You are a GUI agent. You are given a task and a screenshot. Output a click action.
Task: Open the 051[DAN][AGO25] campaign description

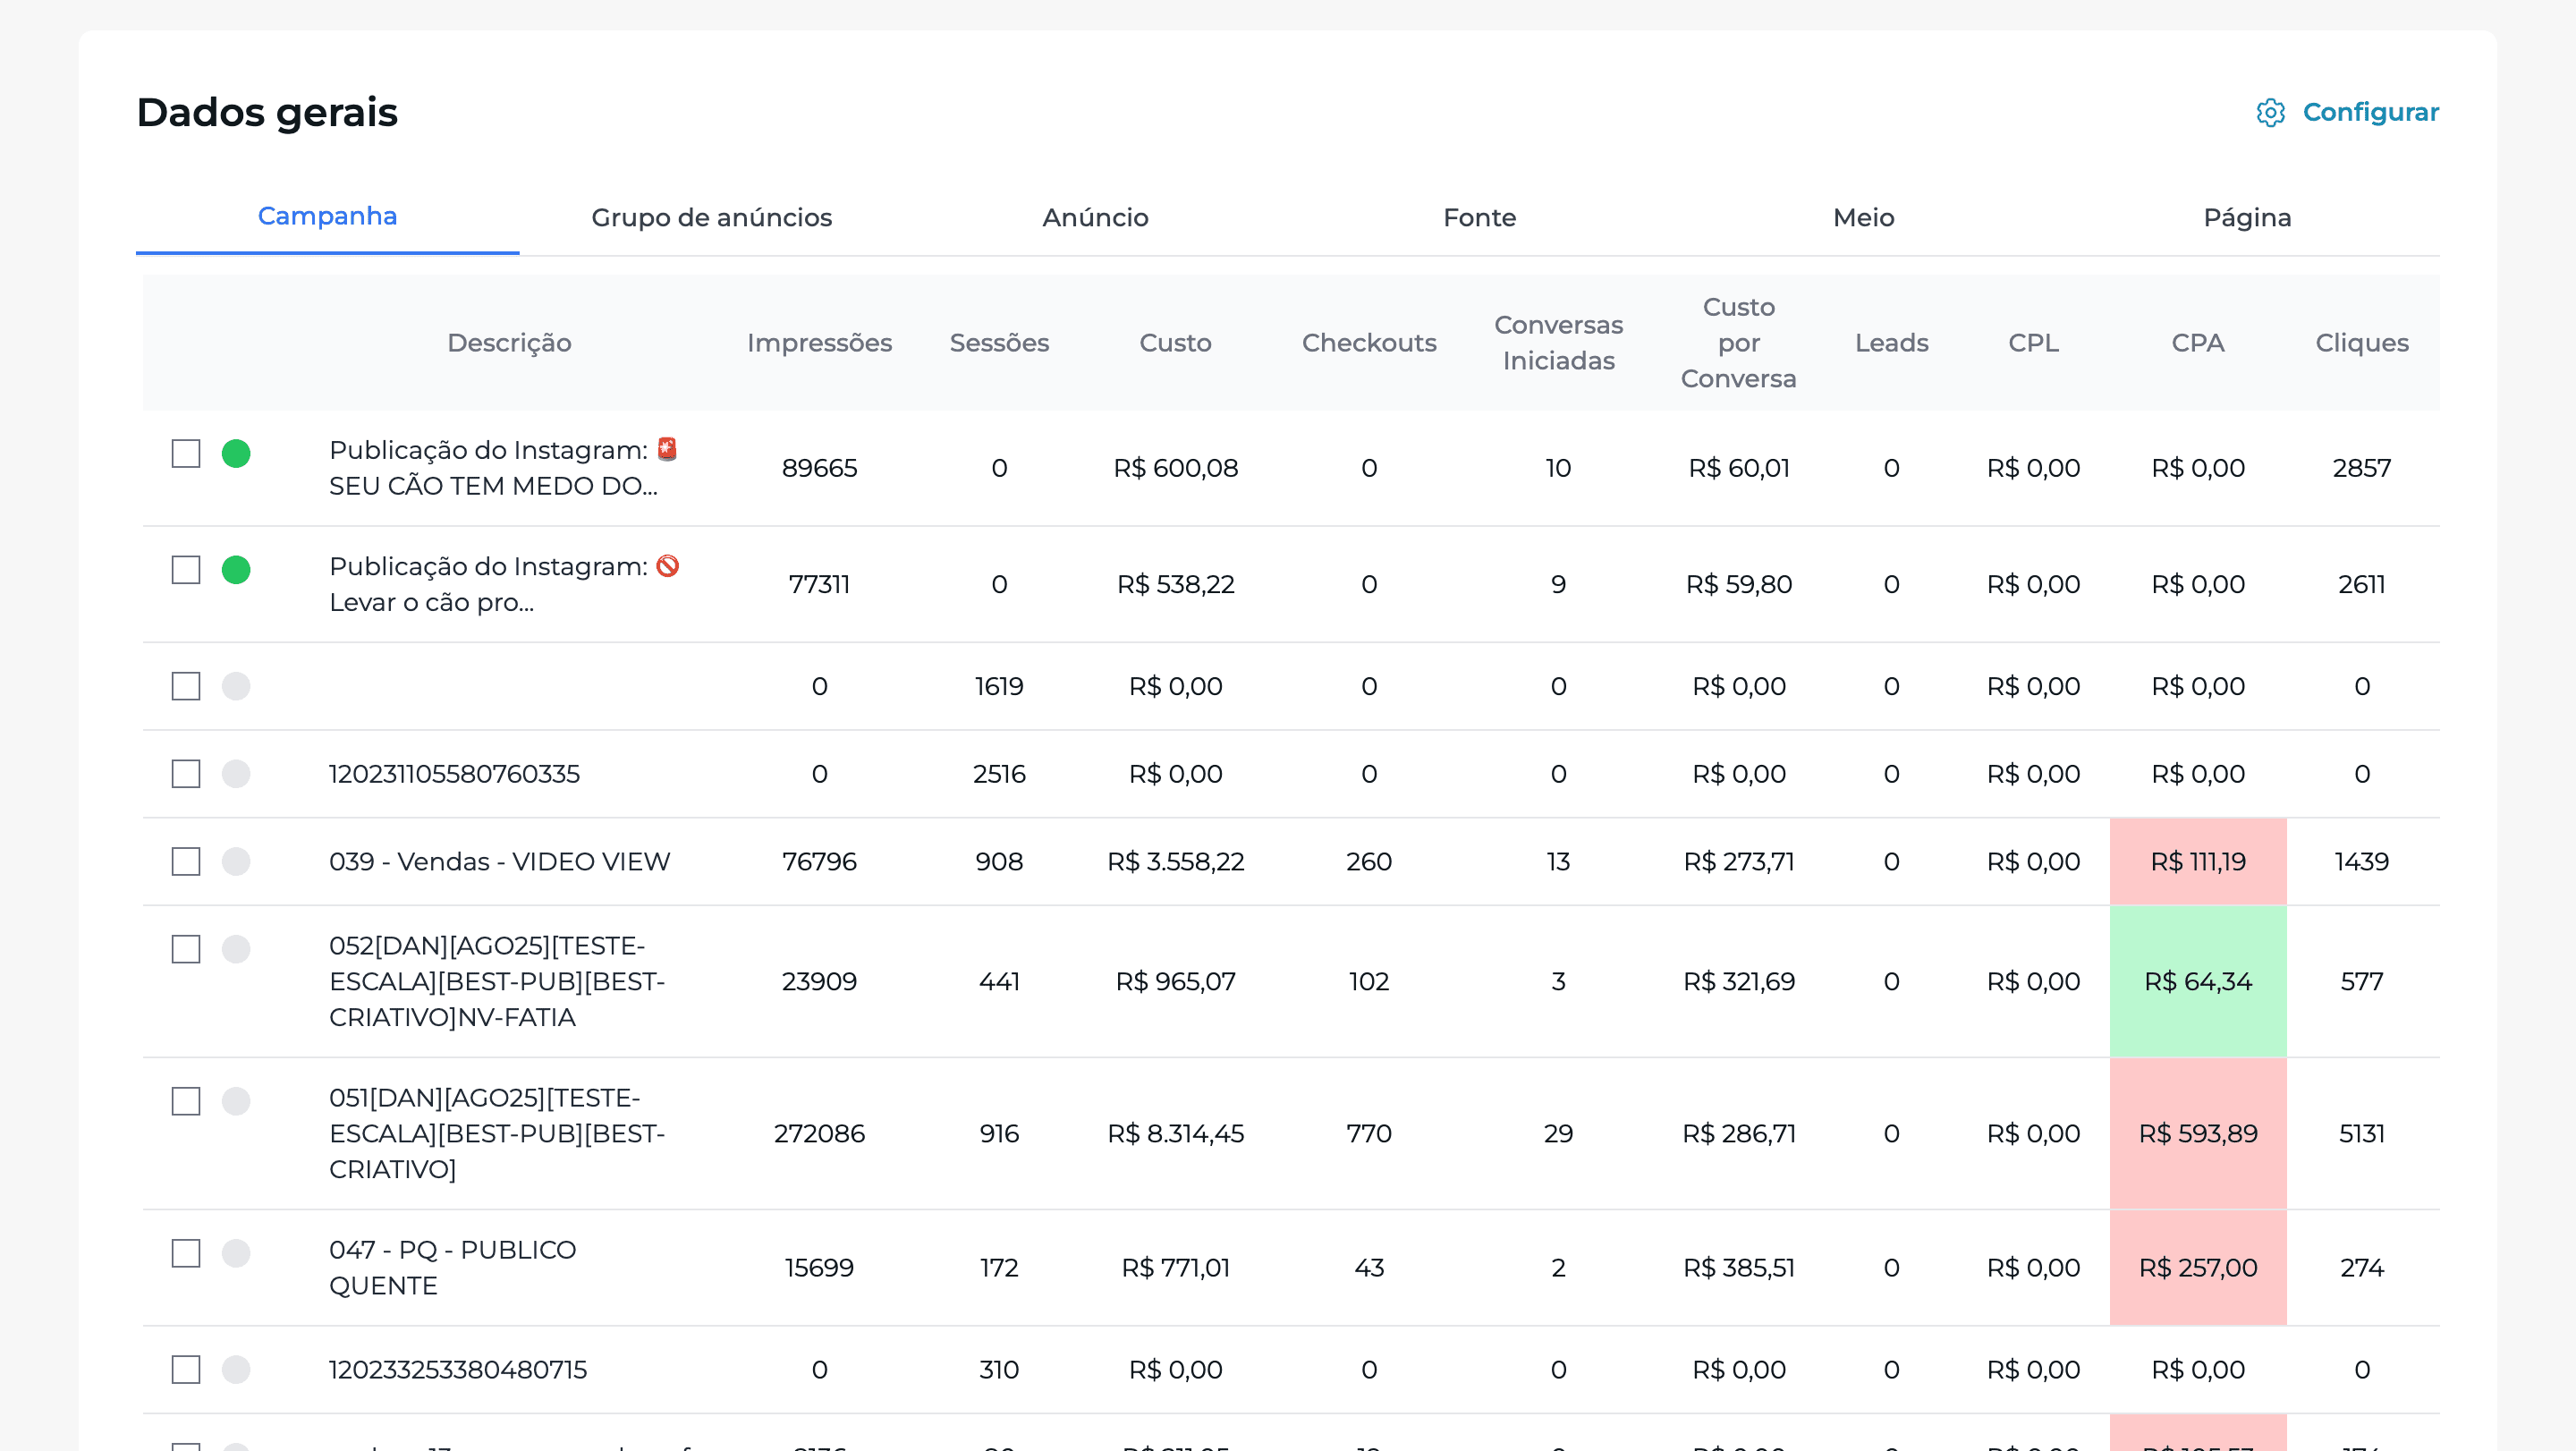(497, 1133)
